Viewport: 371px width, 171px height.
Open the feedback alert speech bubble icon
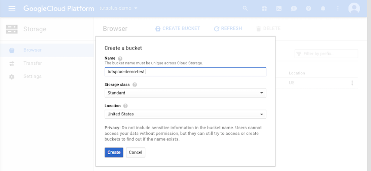pyautogui.click(x=294, y=9)
